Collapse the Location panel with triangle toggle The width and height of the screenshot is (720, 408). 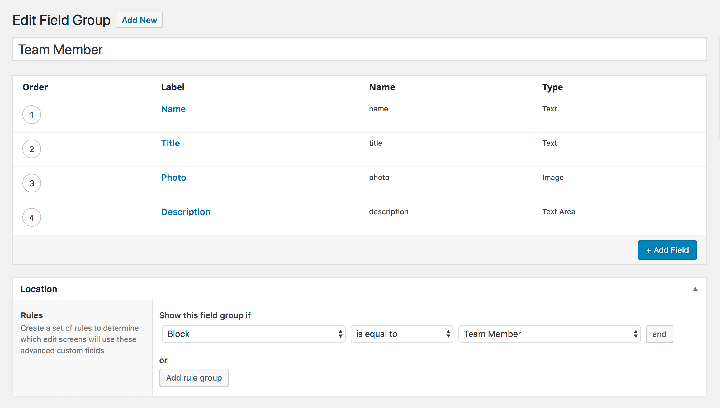tap(695, 289)
